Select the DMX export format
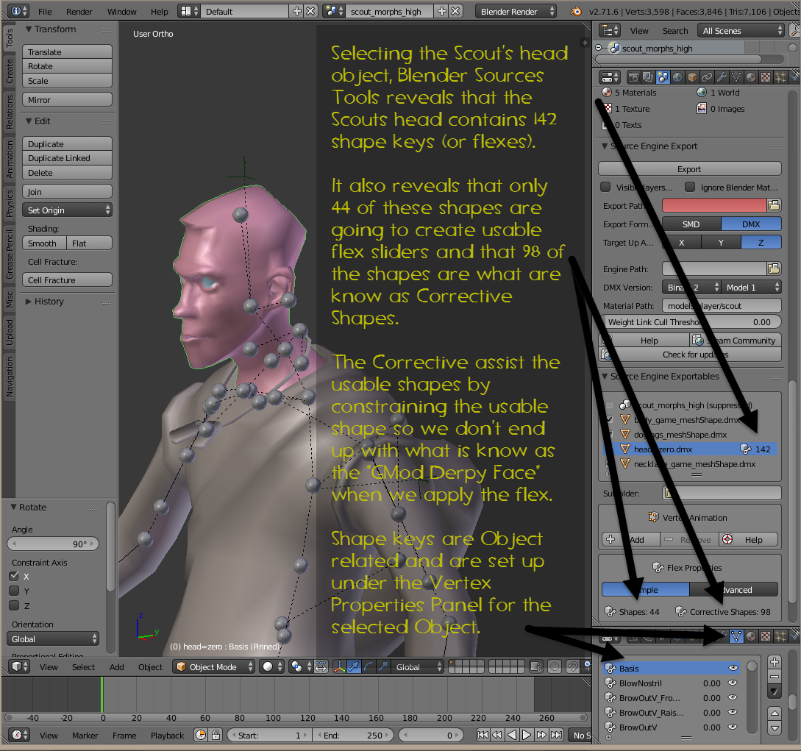Screen dimensions: 801x751 click(x=751, y=224)
